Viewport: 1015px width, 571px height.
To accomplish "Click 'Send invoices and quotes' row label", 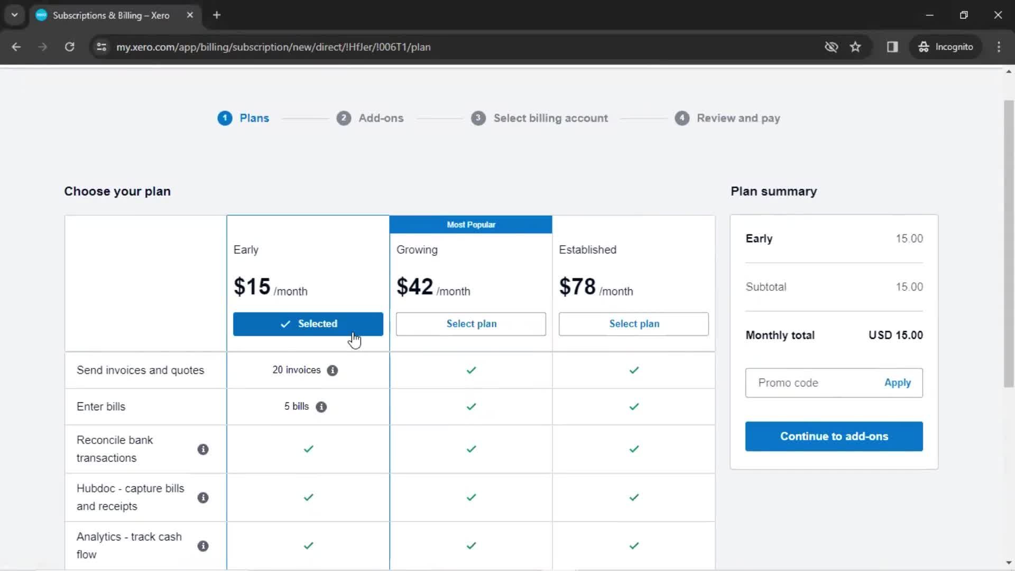I will click(x=140, y=370).
